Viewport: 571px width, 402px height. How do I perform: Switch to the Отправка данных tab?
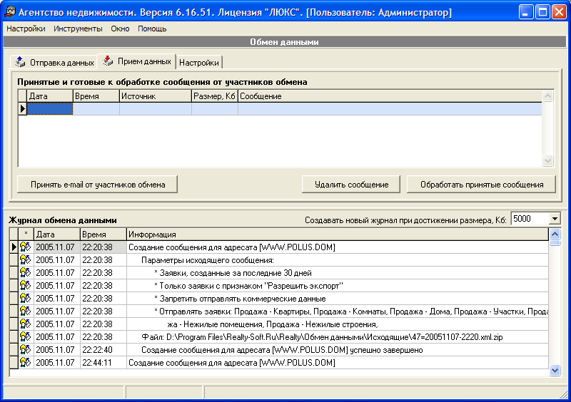point(54,62)
